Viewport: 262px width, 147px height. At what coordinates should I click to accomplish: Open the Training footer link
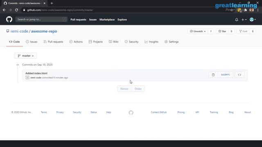coord(214,112)
